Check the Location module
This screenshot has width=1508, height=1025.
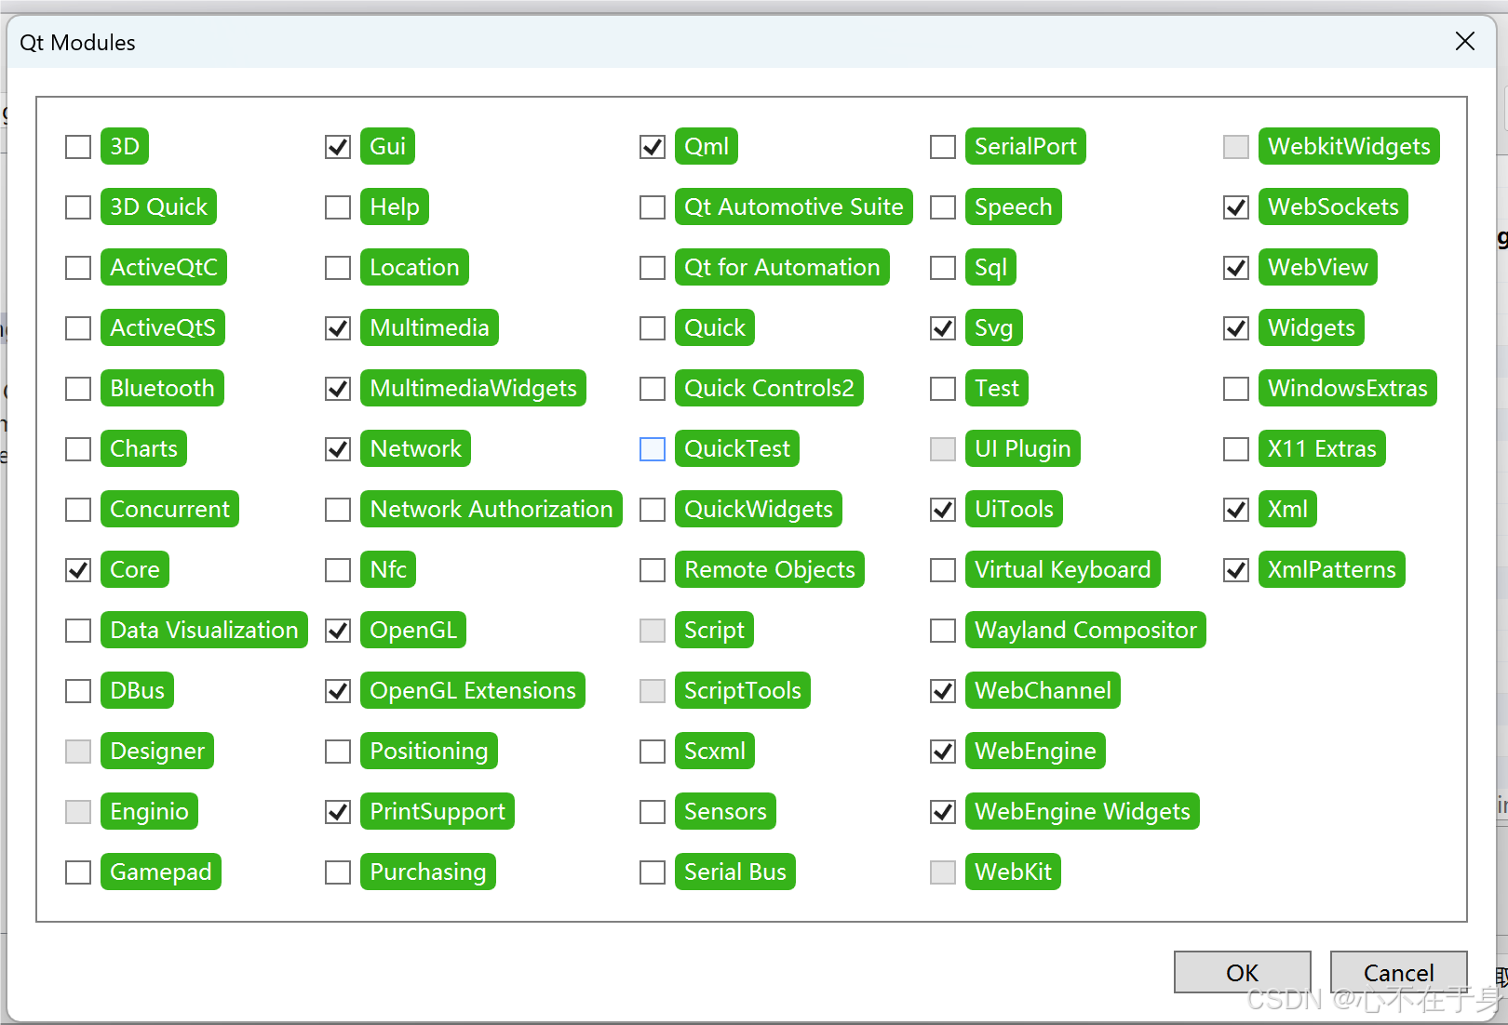click(338, 268)
